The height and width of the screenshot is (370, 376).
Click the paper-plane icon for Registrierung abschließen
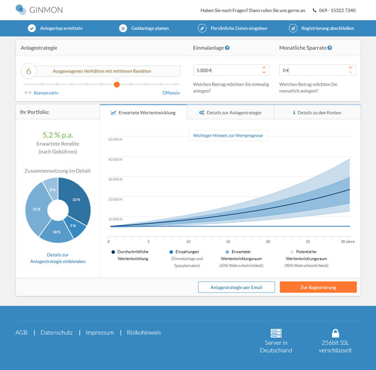[x=293, y=28]
